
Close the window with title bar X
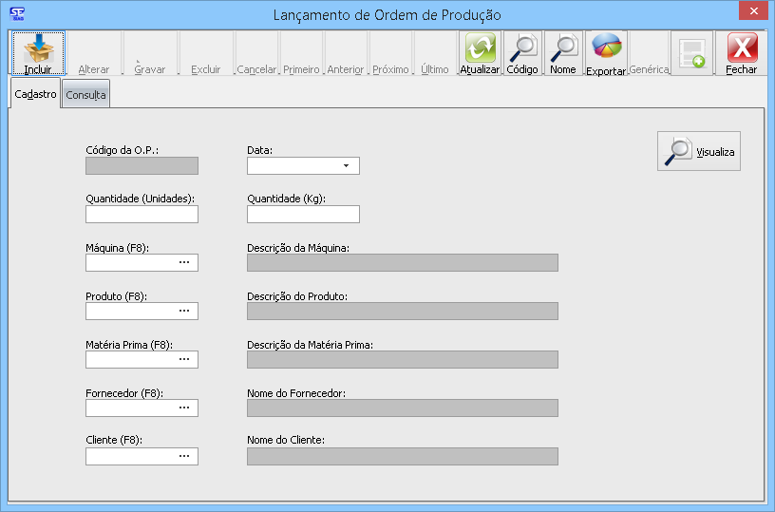(752, 10)
